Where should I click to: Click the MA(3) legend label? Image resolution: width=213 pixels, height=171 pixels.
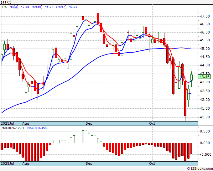pos(14,7)
